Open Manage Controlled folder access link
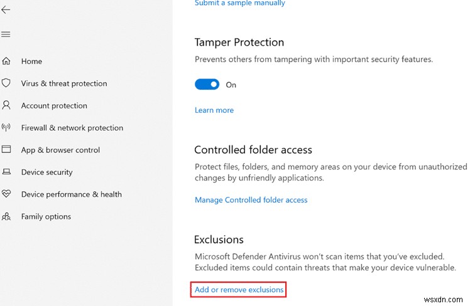Viewport: 470px width, 306px height. coord(251,200)
